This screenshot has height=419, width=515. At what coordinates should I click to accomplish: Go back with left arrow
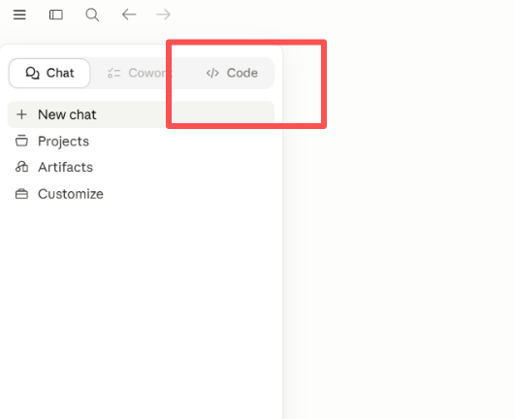pos(129,15)
